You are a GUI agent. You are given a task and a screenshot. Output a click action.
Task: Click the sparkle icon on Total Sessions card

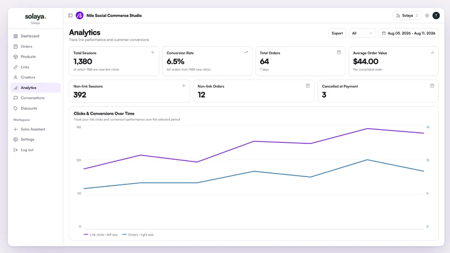(x=152, y=52)
